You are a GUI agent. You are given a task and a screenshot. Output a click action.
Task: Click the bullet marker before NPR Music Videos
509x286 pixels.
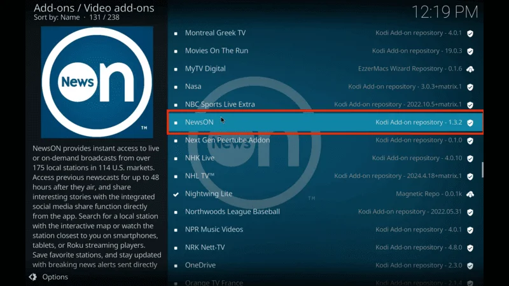[176, 229]
